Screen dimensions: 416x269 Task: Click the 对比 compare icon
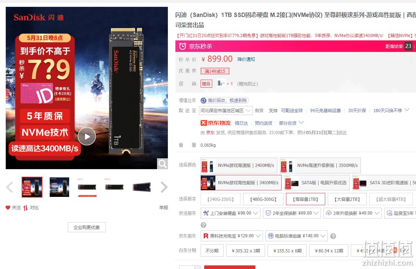click(x=26, y=208)
